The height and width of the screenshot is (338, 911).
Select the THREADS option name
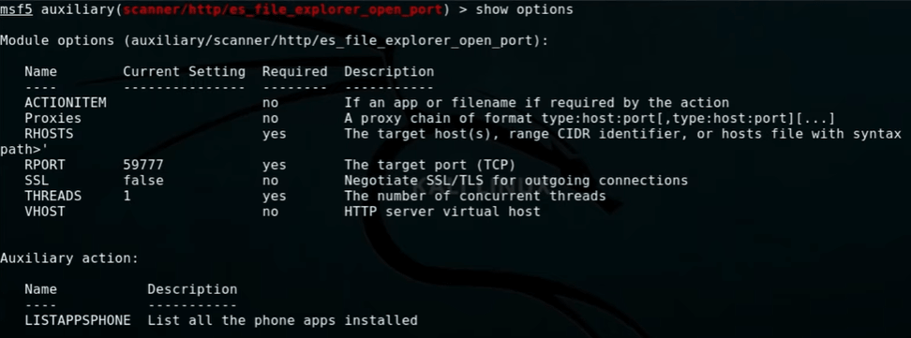coord(52,197)
